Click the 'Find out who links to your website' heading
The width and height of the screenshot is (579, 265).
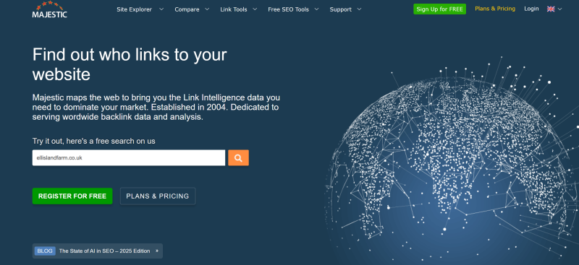click(130, 64)
